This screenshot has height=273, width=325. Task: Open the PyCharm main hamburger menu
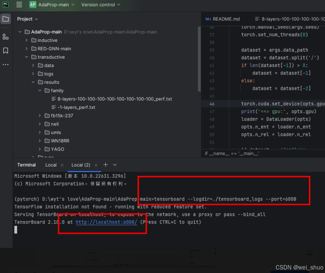(x=19, y=4)
